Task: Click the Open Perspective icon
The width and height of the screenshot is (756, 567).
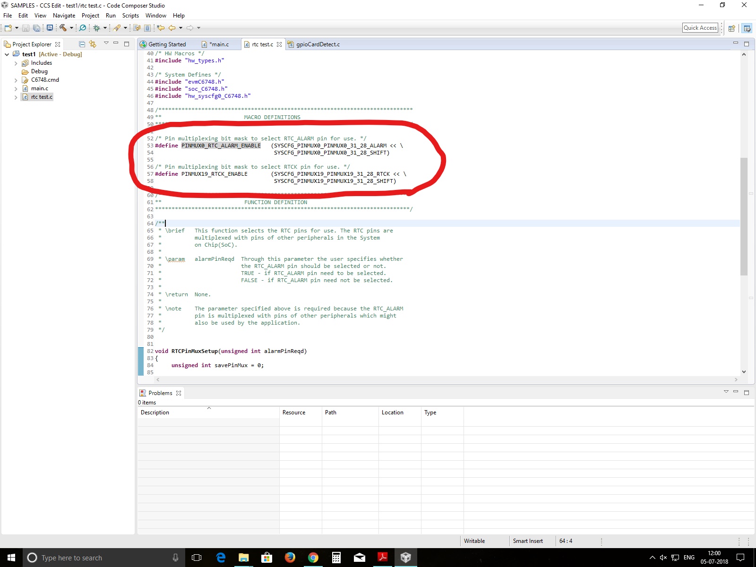Action: [731, 28]
